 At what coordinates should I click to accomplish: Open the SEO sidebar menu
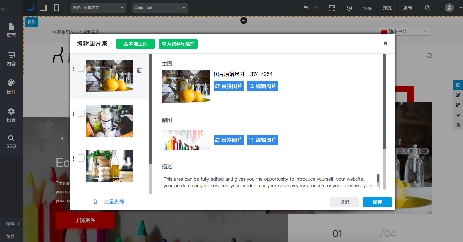[11, 142]
